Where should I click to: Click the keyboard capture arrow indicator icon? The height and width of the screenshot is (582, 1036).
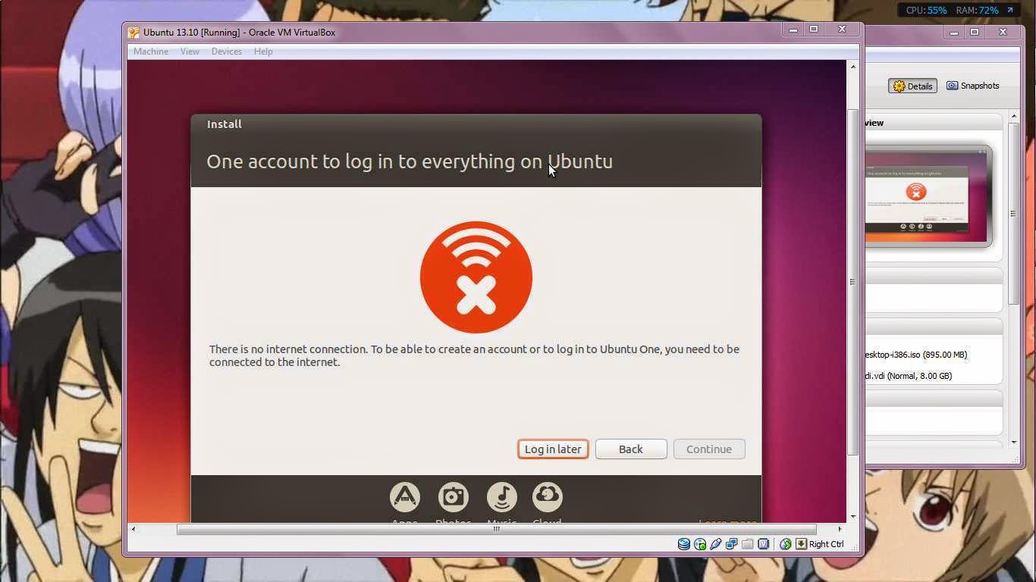click(801, 544)
